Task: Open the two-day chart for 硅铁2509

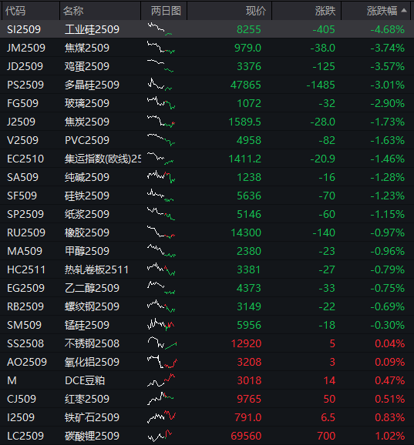Action: [x=160, y=196]
